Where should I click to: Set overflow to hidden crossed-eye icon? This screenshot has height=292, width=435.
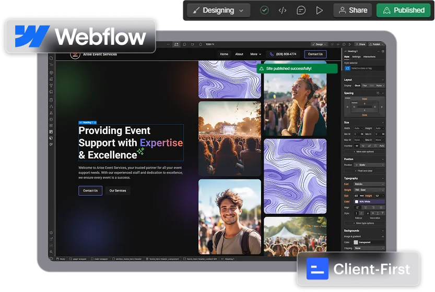click(363, 145)
